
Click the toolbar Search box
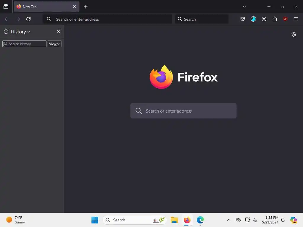tap(201, 19)
